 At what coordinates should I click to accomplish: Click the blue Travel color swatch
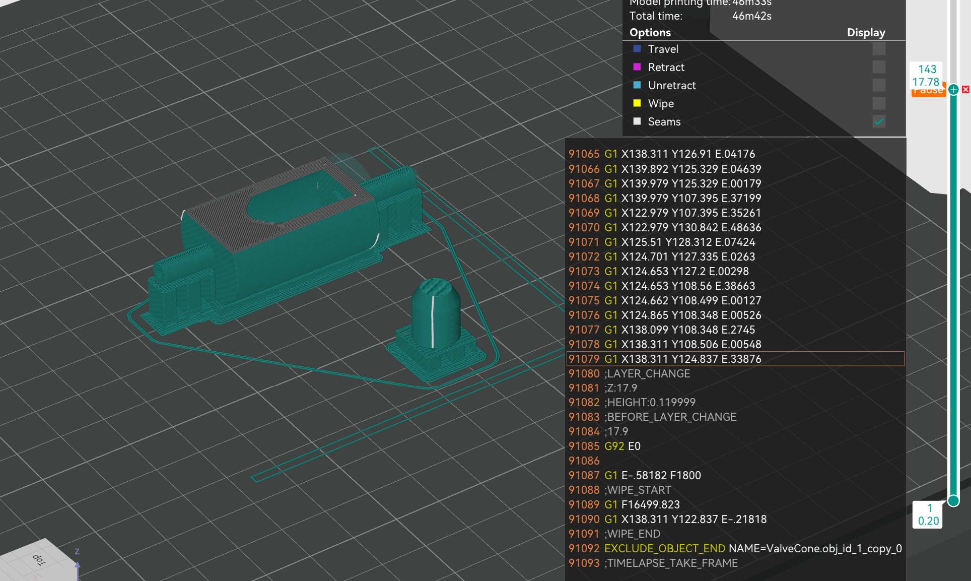(637, 49)
